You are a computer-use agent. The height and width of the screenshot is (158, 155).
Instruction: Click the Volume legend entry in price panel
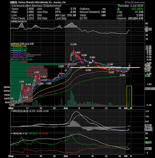coord(21,60)
